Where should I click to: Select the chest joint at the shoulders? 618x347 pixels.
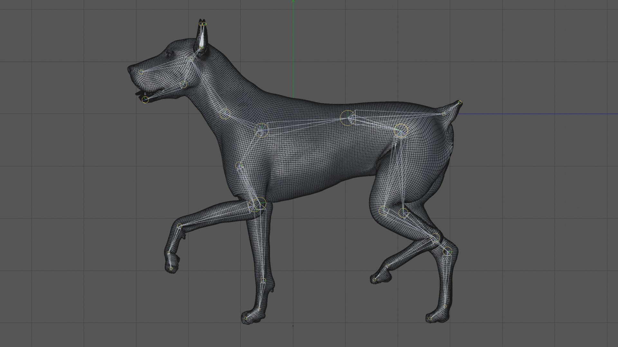(x=262, y=130)
